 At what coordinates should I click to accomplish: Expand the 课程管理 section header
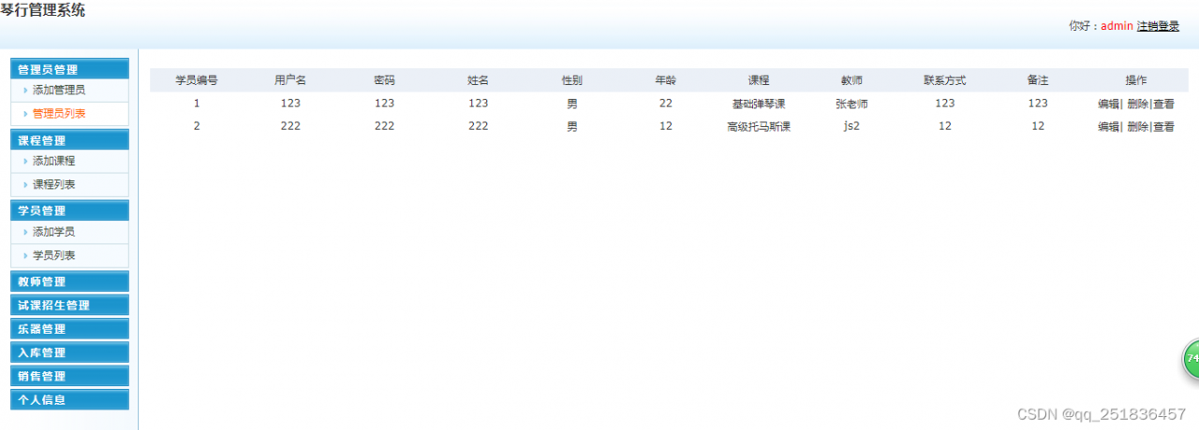(x=69, y=140)
